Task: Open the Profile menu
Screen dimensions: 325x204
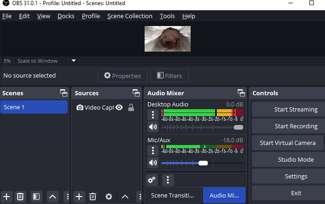Action: tap(91, 16)
